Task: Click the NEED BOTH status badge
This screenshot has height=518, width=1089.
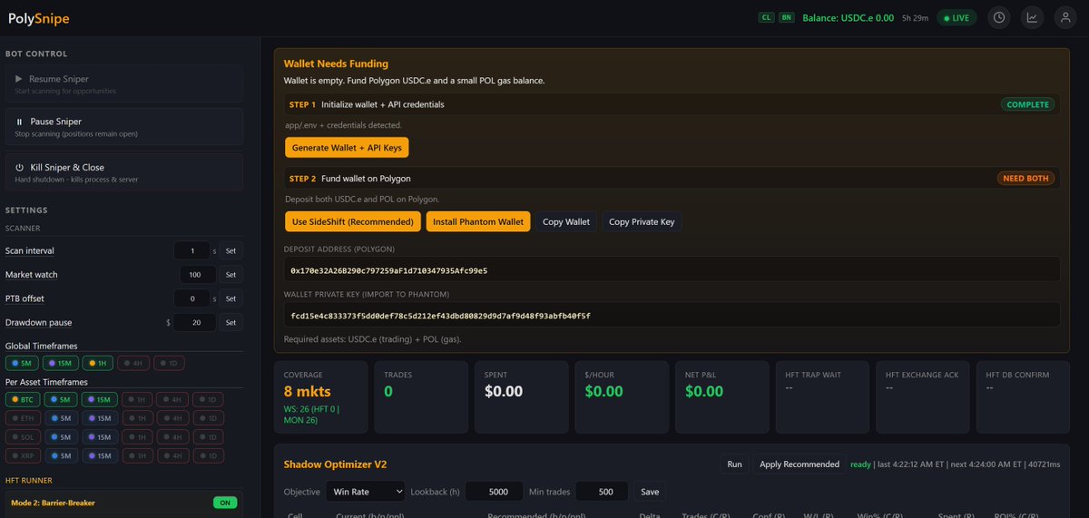Action: [x=1025, y=178]
